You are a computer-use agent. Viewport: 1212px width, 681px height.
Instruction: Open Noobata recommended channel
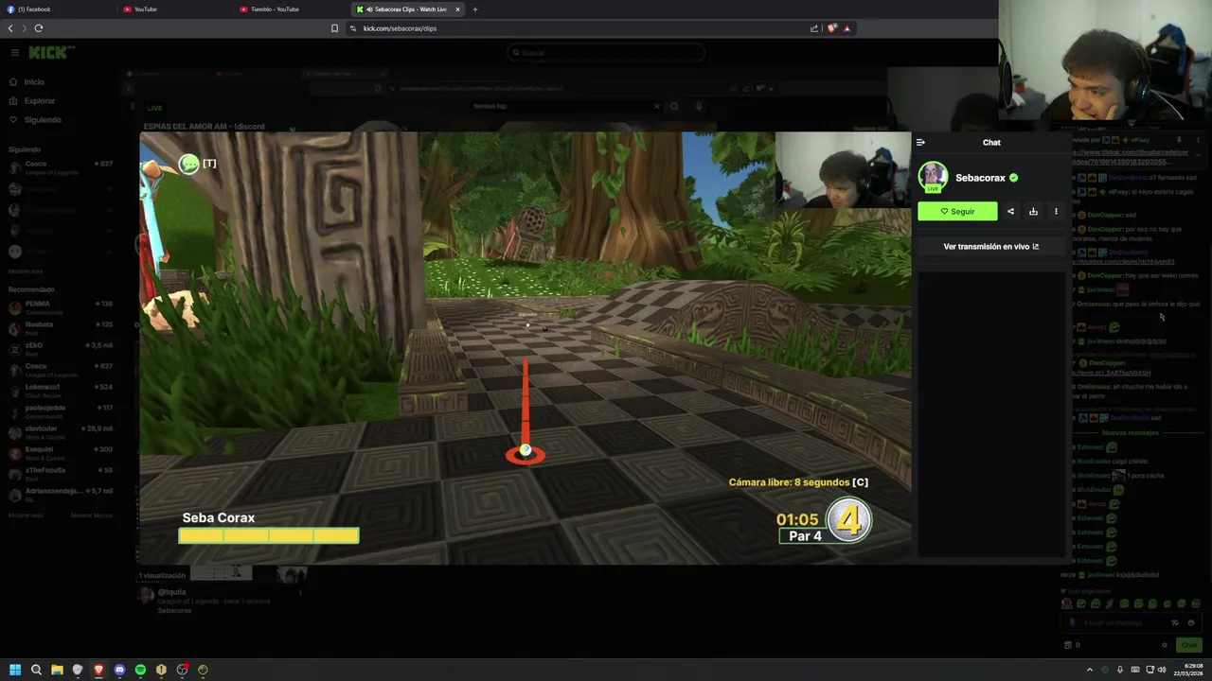click(61, 328)
